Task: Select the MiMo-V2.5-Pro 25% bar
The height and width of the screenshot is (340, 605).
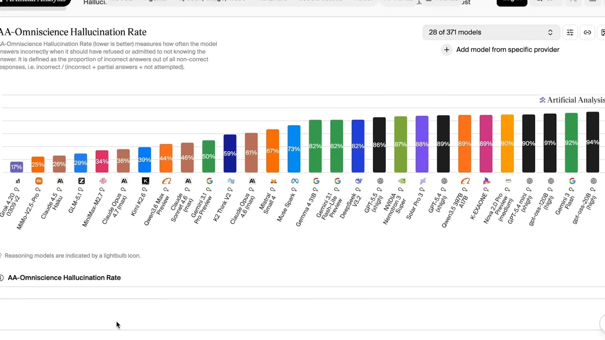Action: [38, 164]
